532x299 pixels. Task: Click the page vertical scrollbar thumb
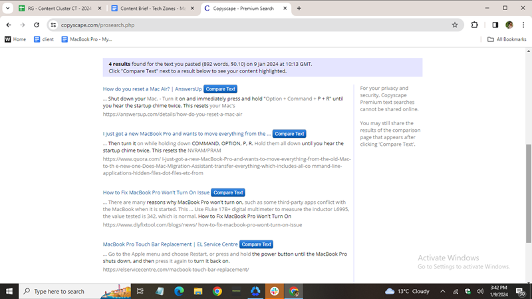[x=528, y=193]
